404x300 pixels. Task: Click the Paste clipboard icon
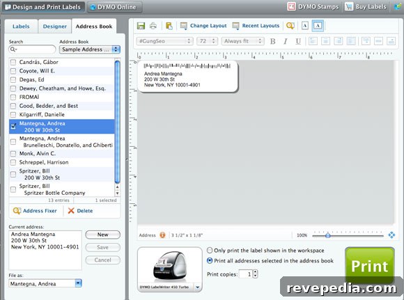[x=169, y=26]
